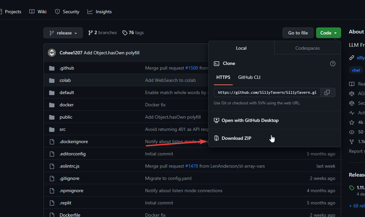
Task: Open the colab folder
Action: [65, 81]
